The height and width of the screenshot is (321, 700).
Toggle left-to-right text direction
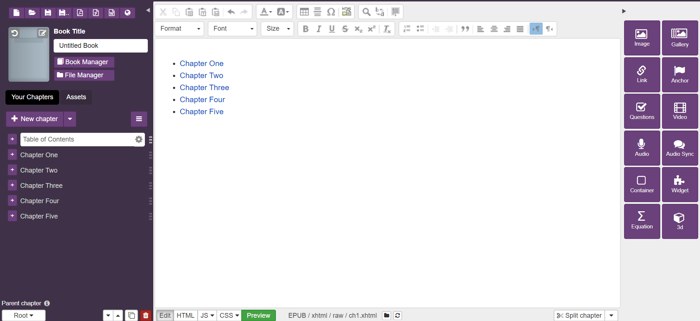pyautogui.click(x=536, y=29)
